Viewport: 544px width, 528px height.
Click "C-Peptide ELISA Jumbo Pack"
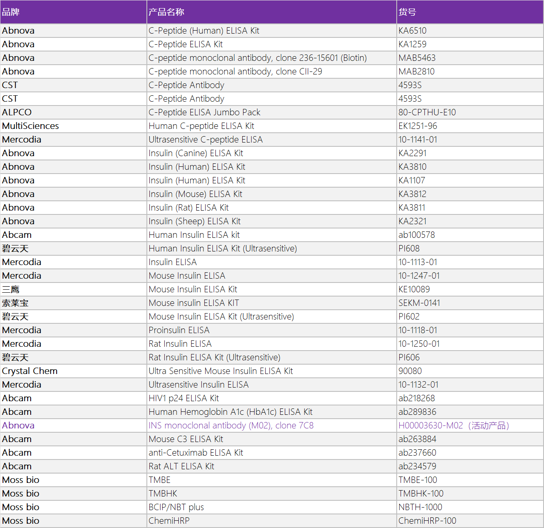pos(204,112)
